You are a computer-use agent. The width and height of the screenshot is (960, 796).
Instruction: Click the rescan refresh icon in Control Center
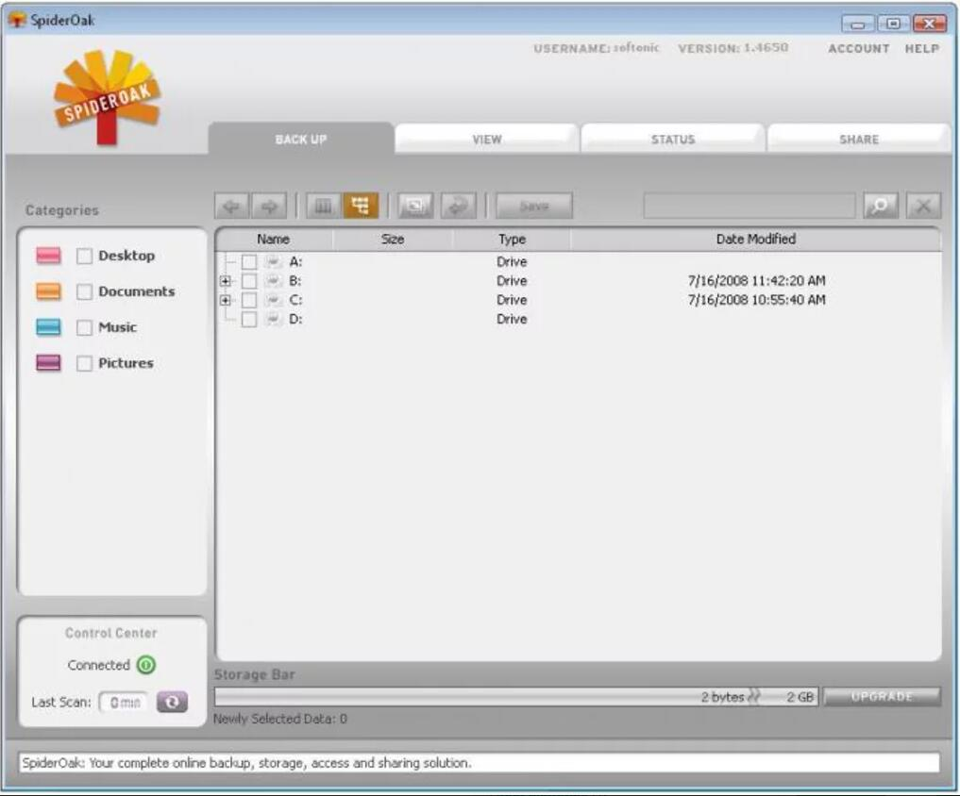(172, 702)
